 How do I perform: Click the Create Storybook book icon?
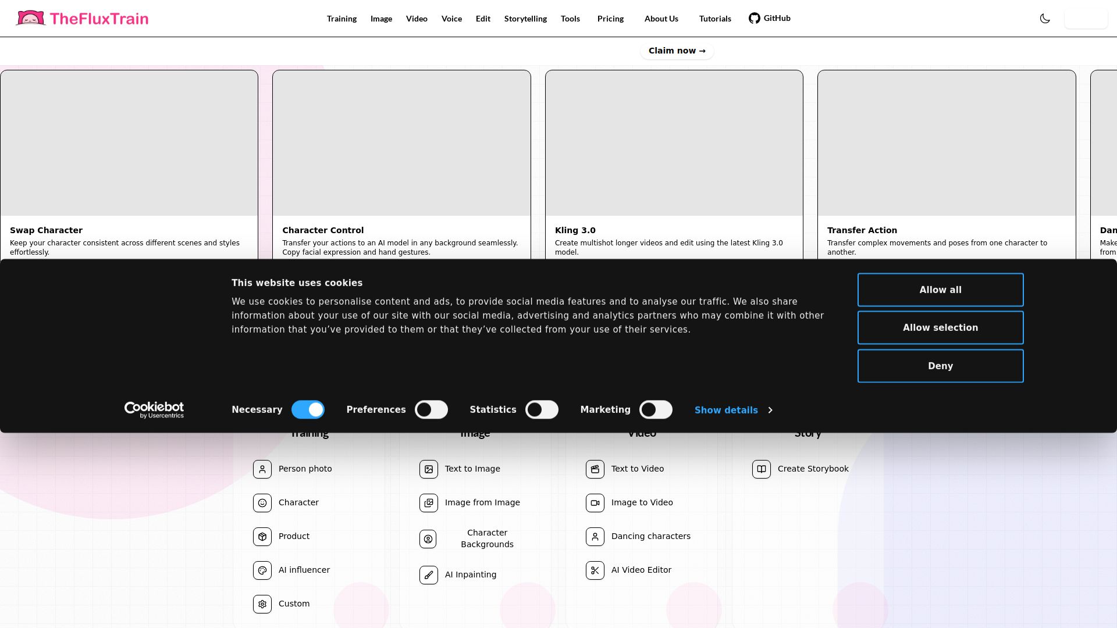(762, 469)
